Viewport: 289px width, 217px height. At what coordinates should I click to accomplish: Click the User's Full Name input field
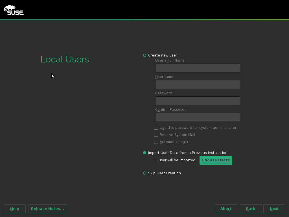coord(198,68)
